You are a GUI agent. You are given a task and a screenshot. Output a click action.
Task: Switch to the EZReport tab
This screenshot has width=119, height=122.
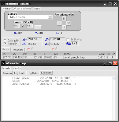[x=46, y=73]
